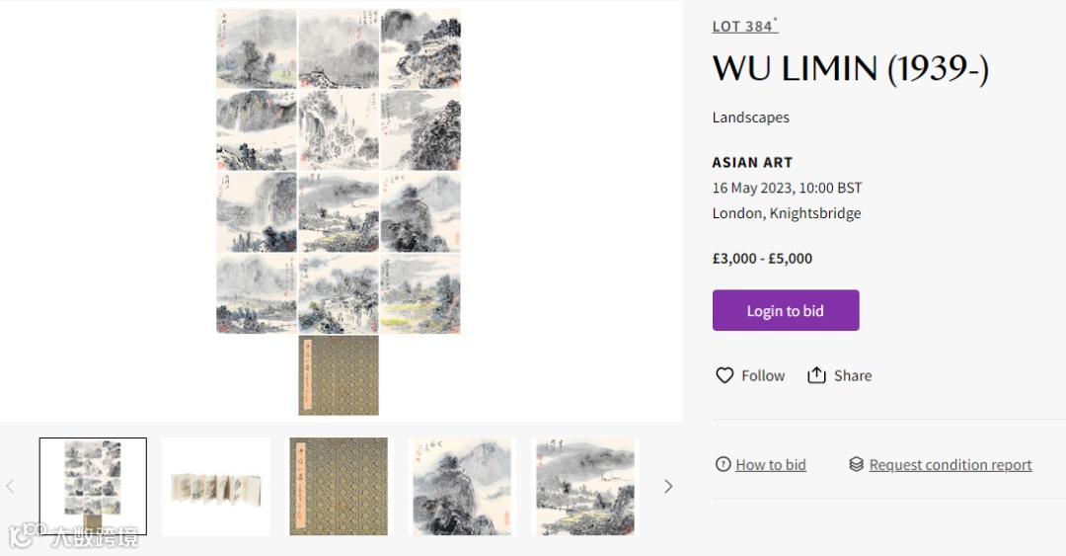1066x556 pixels.
Task: Click the Login to bid button
Action: 786,310
